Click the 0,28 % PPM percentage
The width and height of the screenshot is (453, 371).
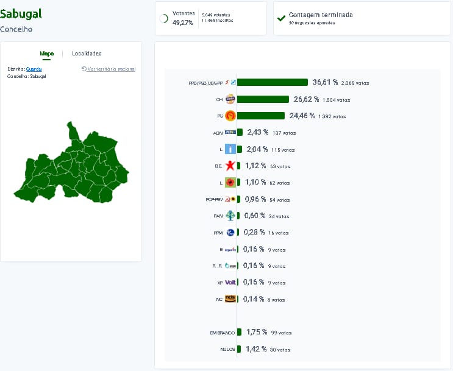(x=254, y=233)
